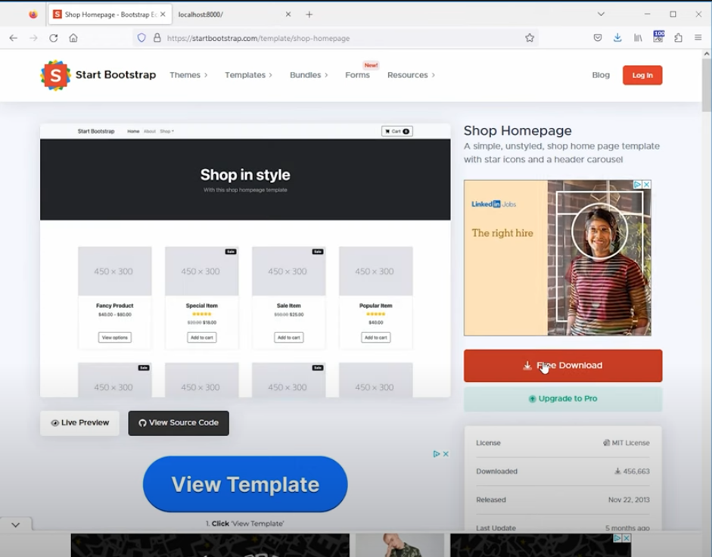Image resolution: width=712 pixels, height=557 pixels.
Task: Open the Extensions puzzle icon
Action: point(679,38)
